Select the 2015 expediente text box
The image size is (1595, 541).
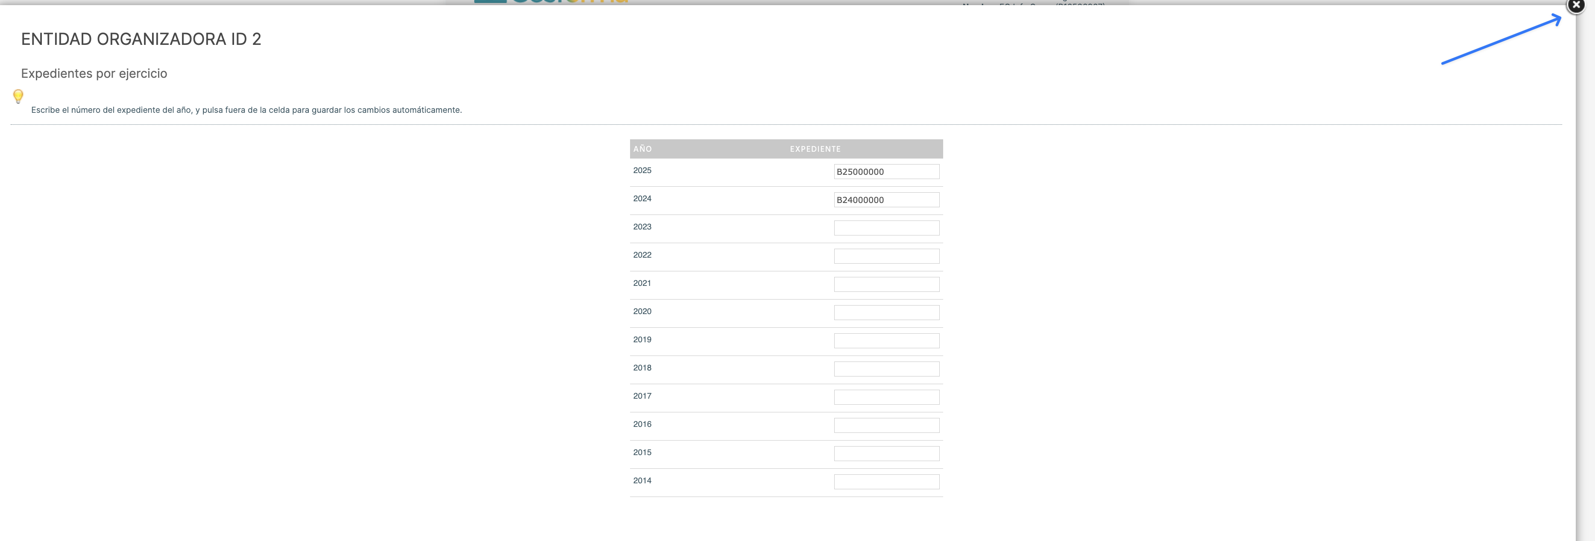886,454
